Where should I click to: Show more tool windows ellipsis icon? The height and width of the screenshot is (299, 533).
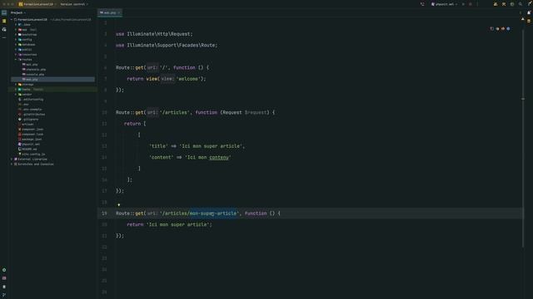click(4, 37)
